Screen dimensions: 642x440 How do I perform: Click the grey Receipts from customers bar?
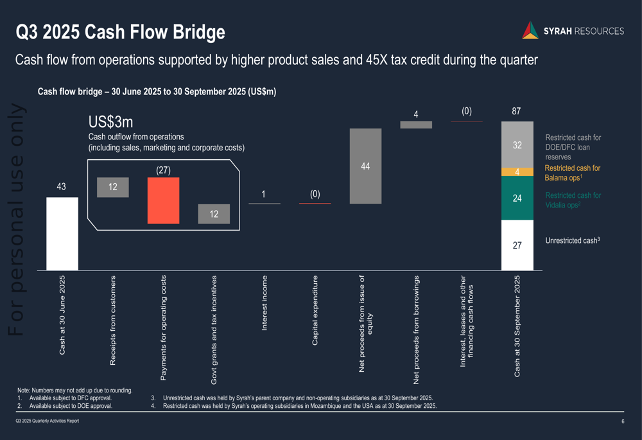113,187
